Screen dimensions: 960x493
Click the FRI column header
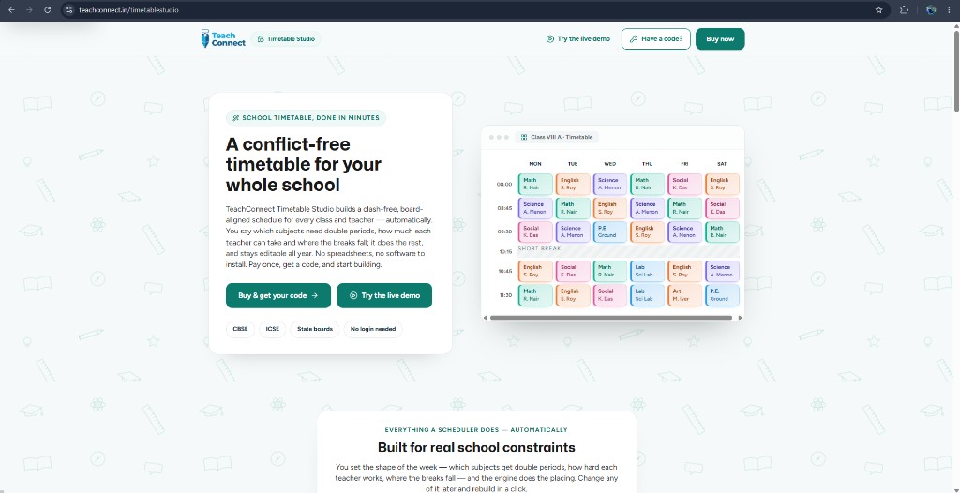tap(684, 164)
